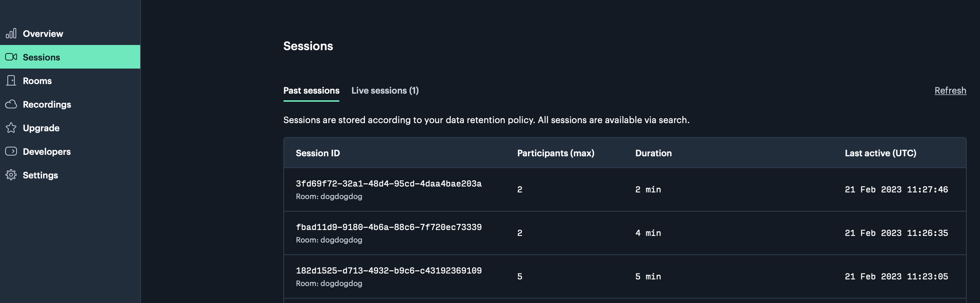This screenshot has height=303, width=980.
Task: Select Sessions in the sidebar
Action: [x=70, y=57]
